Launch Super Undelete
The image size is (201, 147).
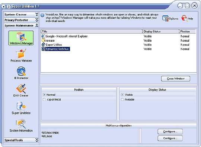21,108
